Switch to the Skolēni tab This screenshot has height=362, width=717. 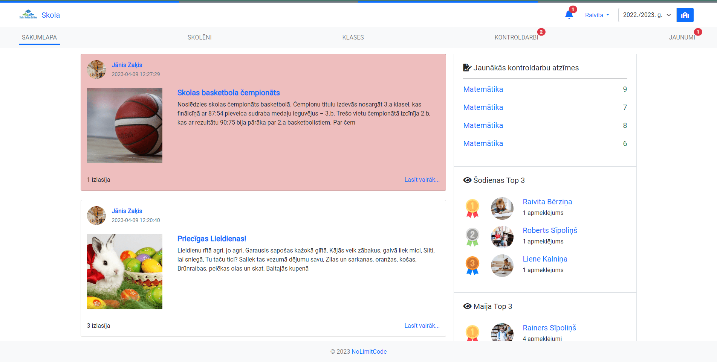pyautogui.click(x=199, y=37)
